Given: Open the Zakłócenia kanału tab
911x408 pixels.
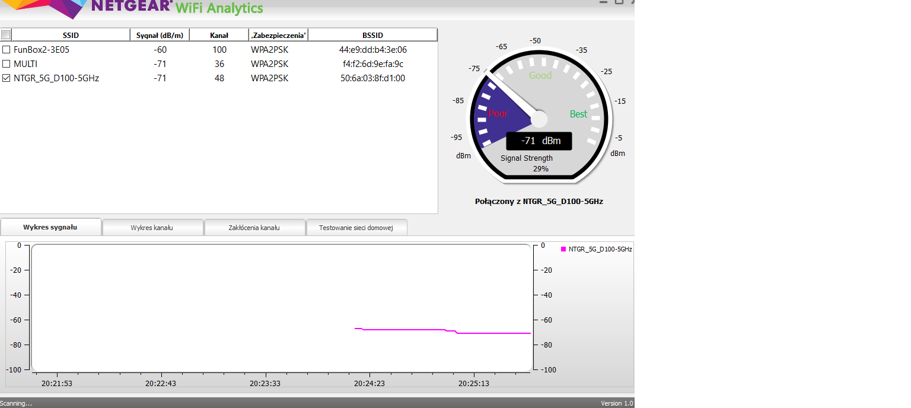Looking at the screenshot, I should pyautogui.click(x=254, y=228).
